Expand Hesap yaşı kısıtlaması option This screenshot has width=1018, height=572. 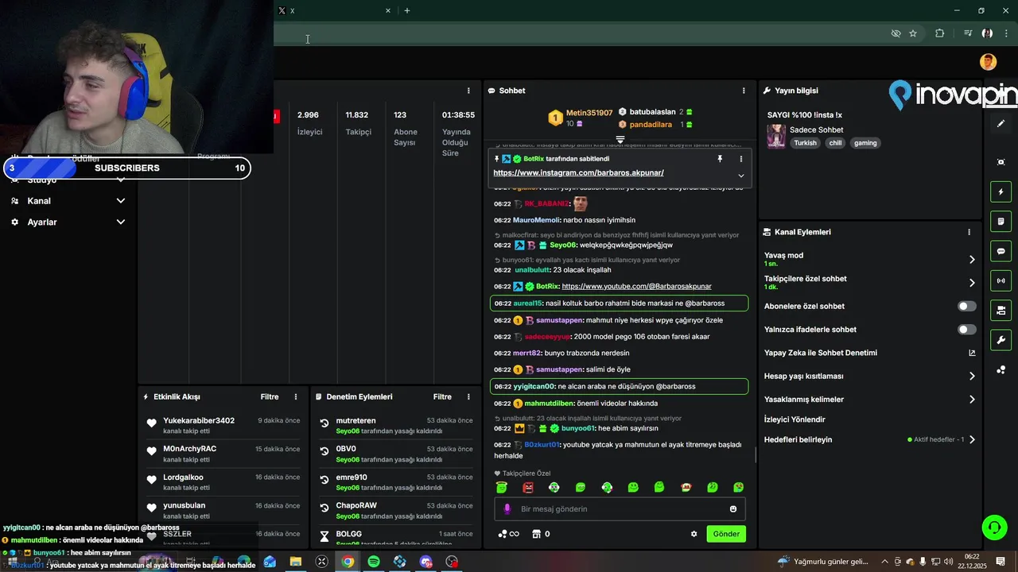tap(972, 377)
